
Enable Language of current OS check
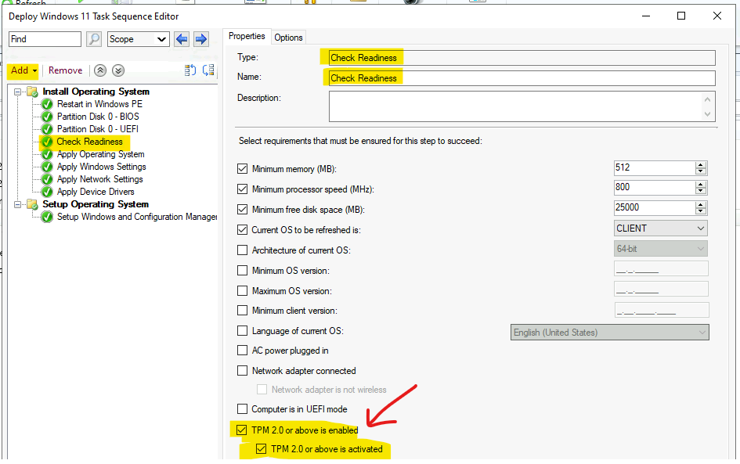(x=242, y=330)
